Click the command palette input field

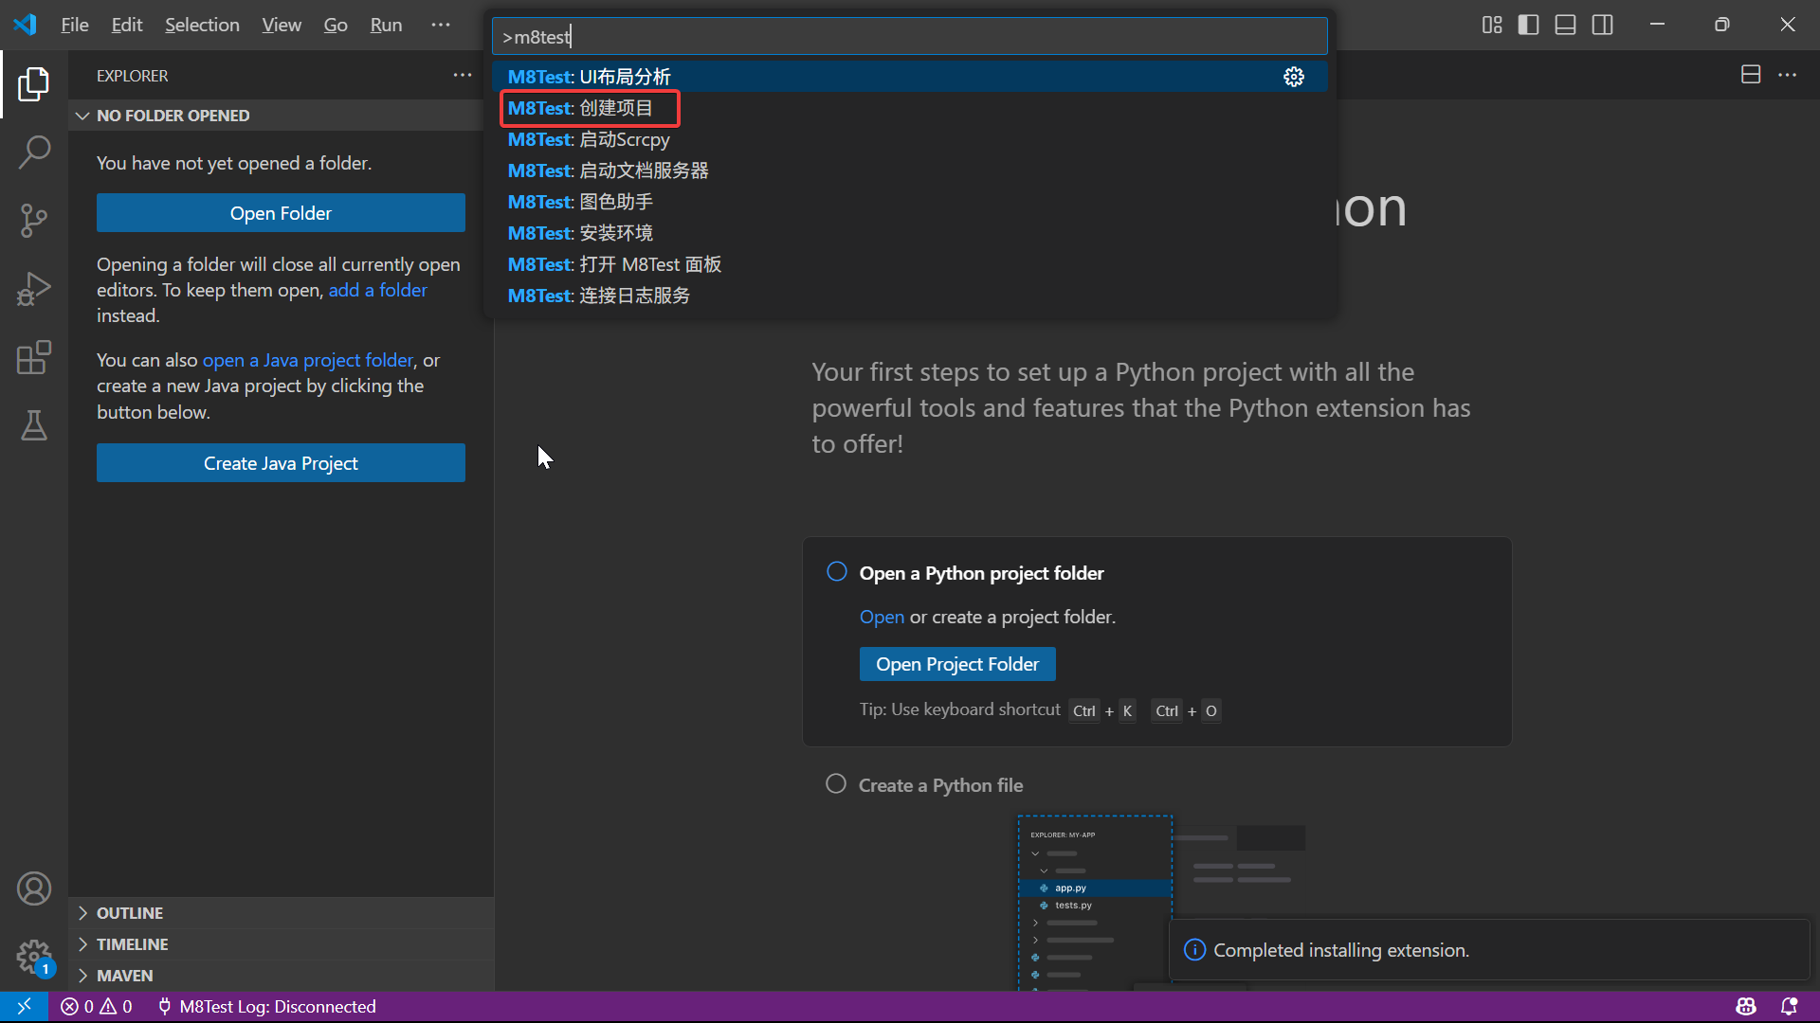pos(910,37)
